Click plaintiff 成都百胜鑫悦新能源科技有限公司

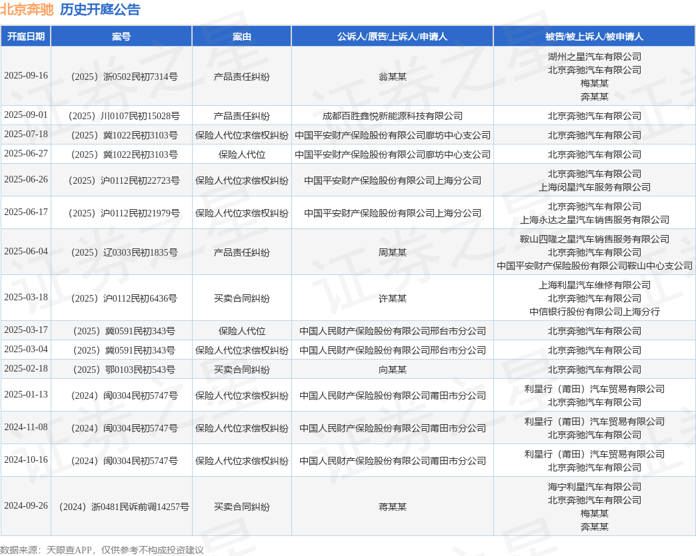coord(393,116)
